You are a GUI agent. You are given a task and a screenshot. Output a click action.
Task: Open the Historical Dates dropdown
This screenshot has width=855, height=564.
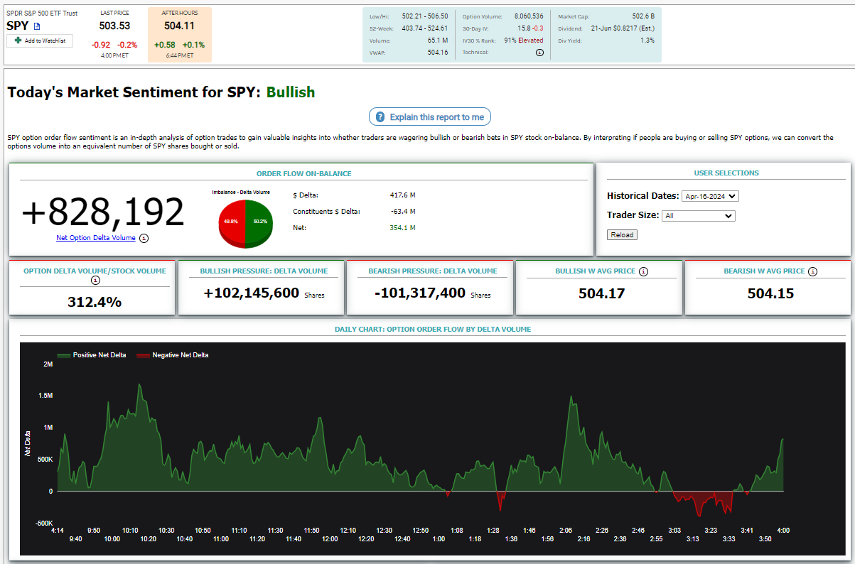[710, 196]
